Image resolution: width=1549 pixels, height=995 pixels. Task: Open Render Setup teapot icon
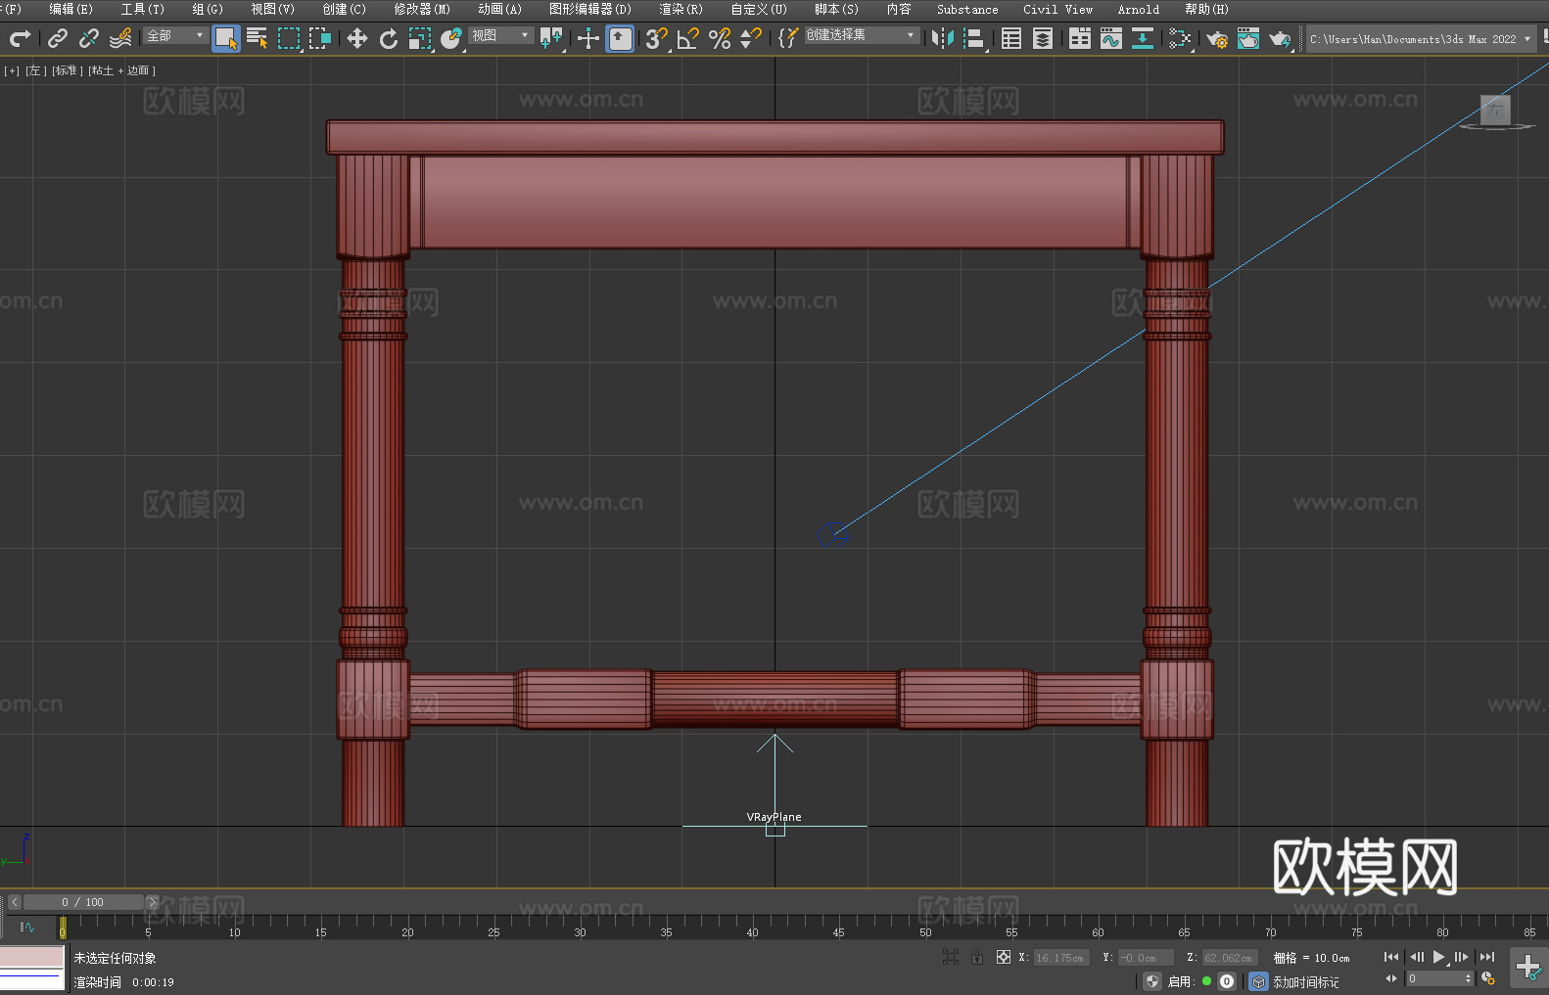pos(1217,38)
